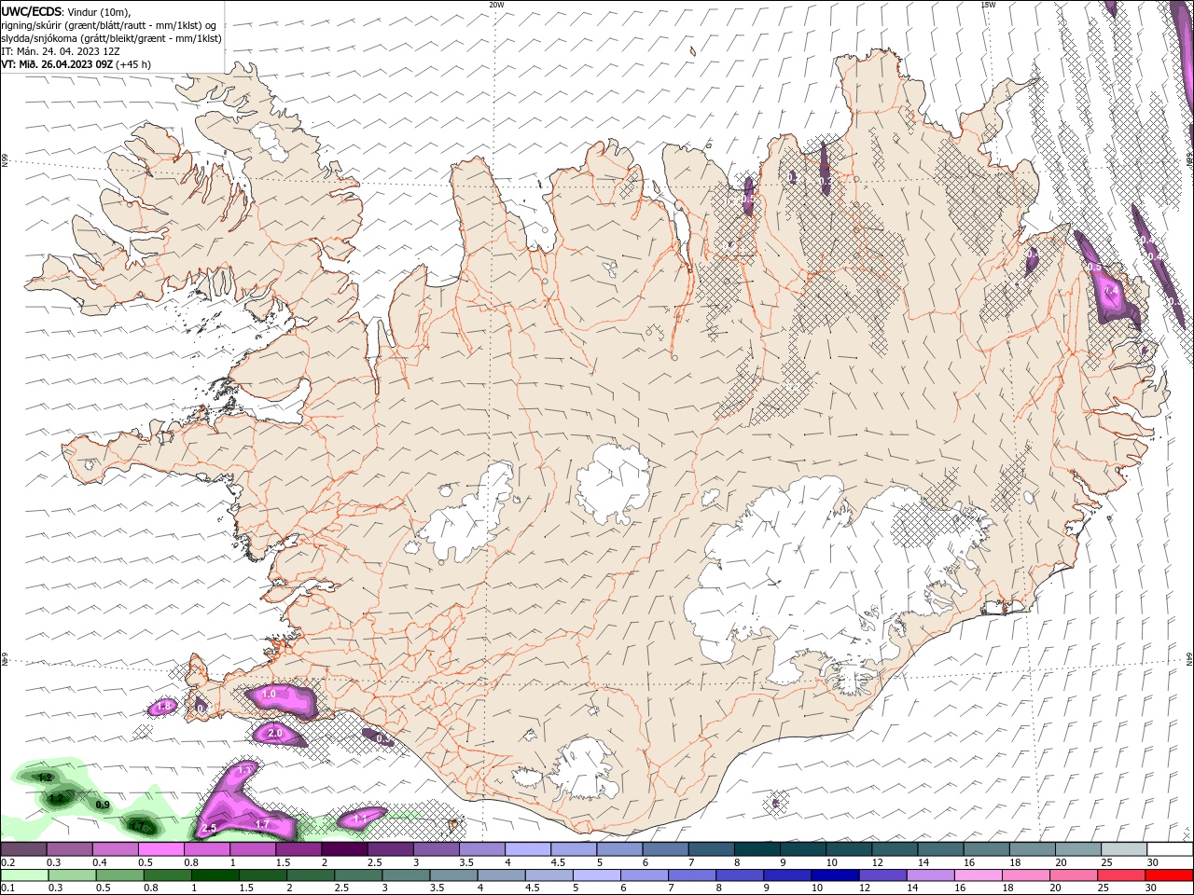Click the '14' label under the upper scale
Viewport: 1194px width, 895px height.
pyautogui.click(x=923, y=862)
